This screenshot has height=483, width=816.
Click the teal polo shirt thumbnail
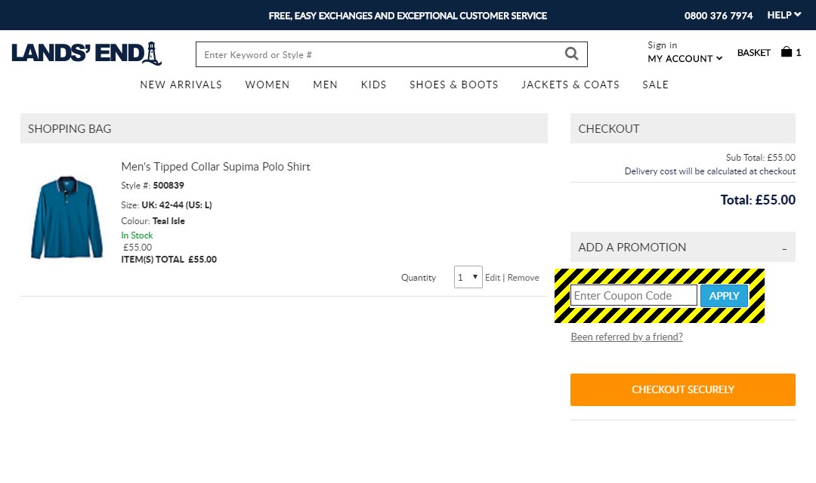tap(66, 217)
